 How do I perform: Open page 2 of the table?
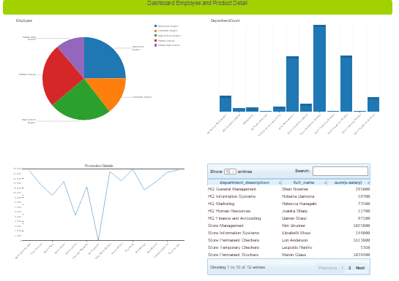click(350, 268)
